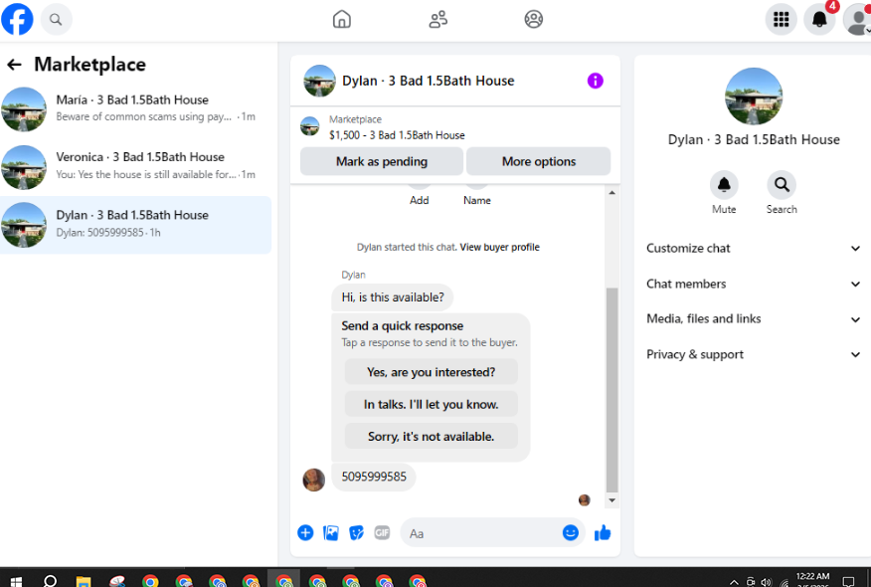The height and width of the screenshot is (587, 871).
Task: Open Veronica's 3 Bad 1.5Bath House chat
Action: (135, 166)
